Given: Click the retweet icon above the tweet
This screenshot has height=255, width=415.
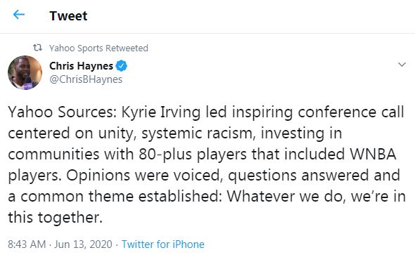Looking at the screenshot, I should [37, 48].
